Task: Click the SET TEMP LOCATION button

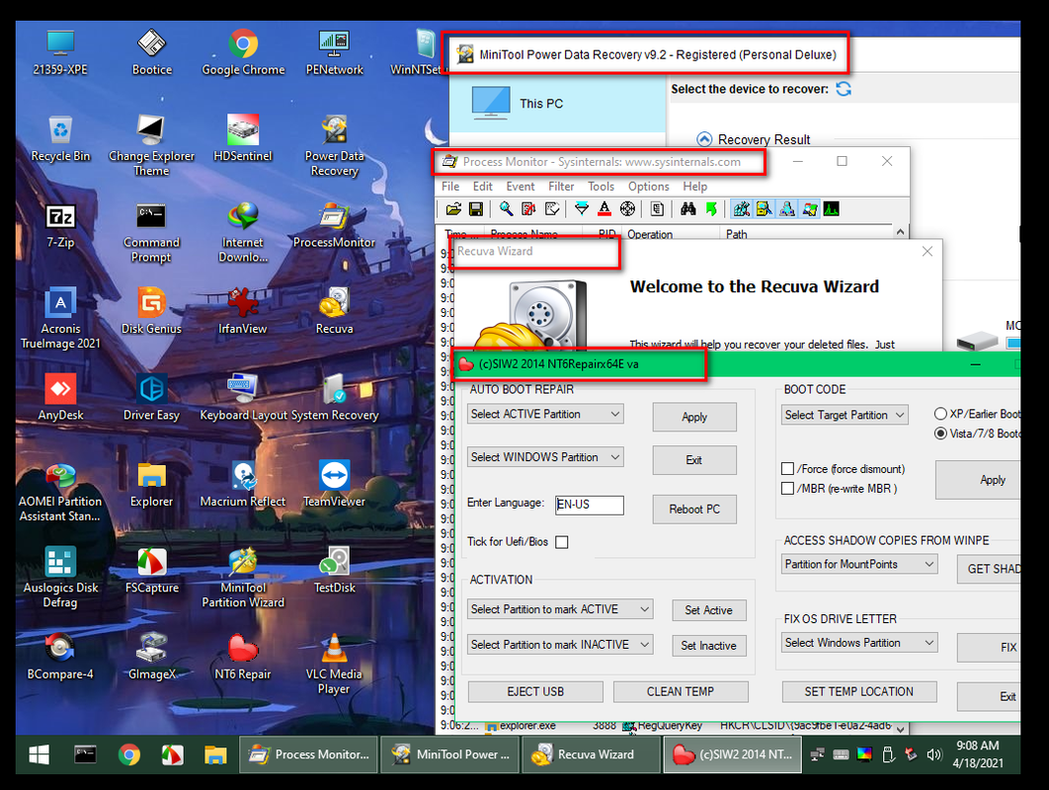Action: click(859, 691)
